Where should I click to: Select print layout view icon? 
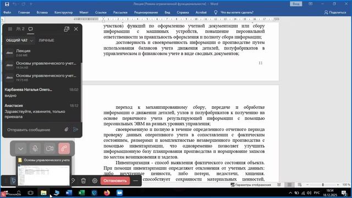pos(290,185)
